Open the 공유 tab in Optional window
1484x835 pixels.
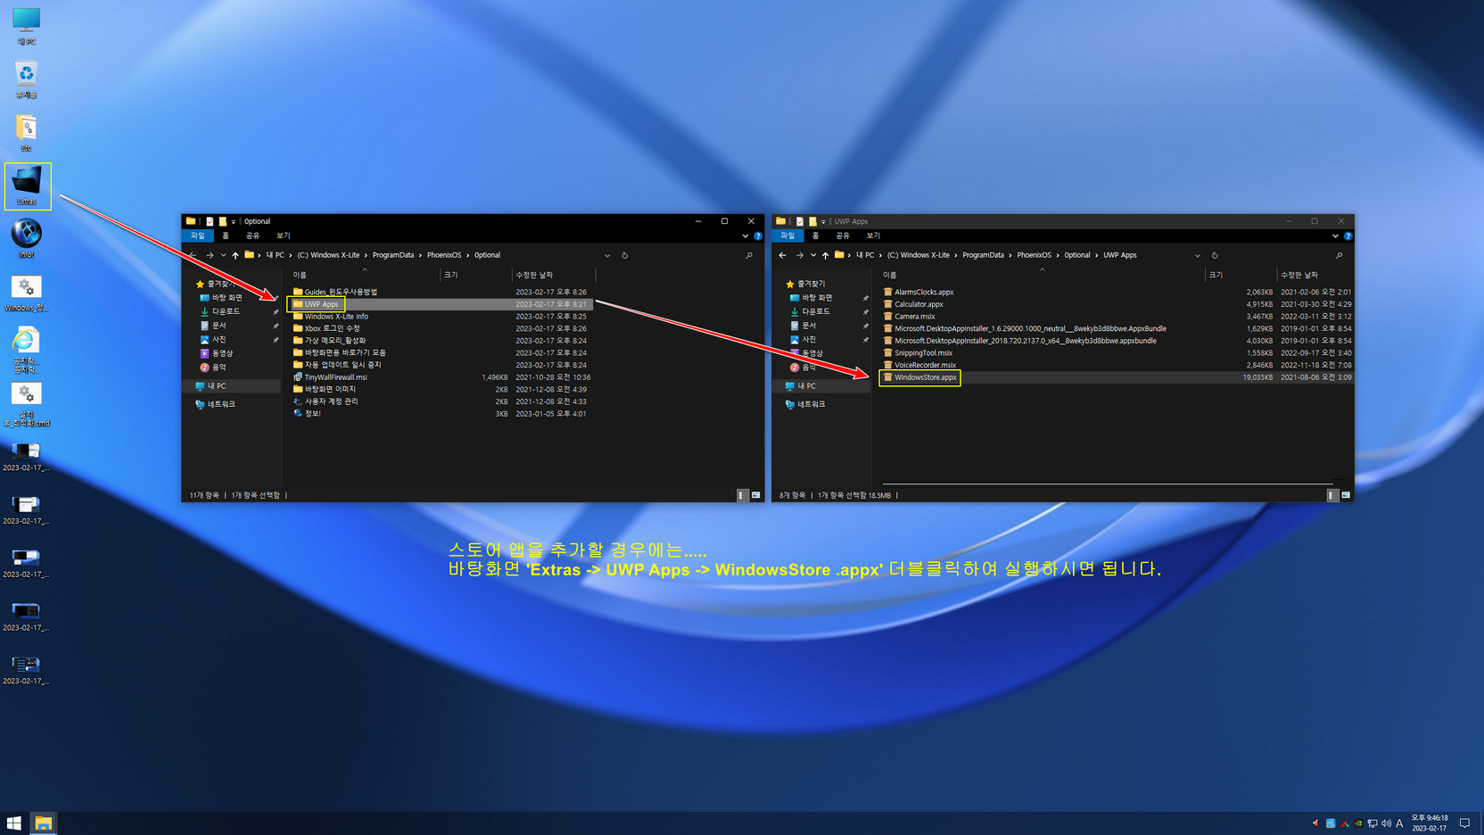click(x=252, y=236)
